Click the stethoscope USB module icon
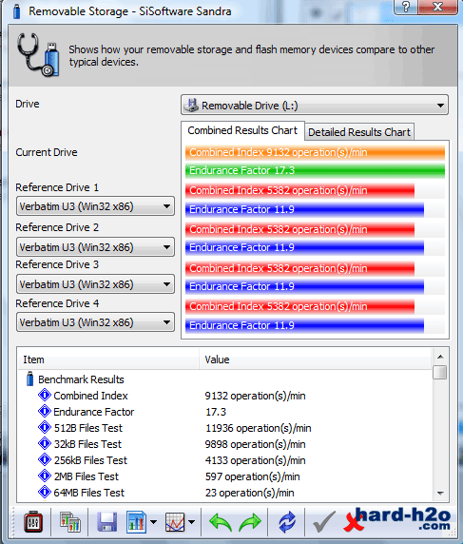 (x=38, y=55)
